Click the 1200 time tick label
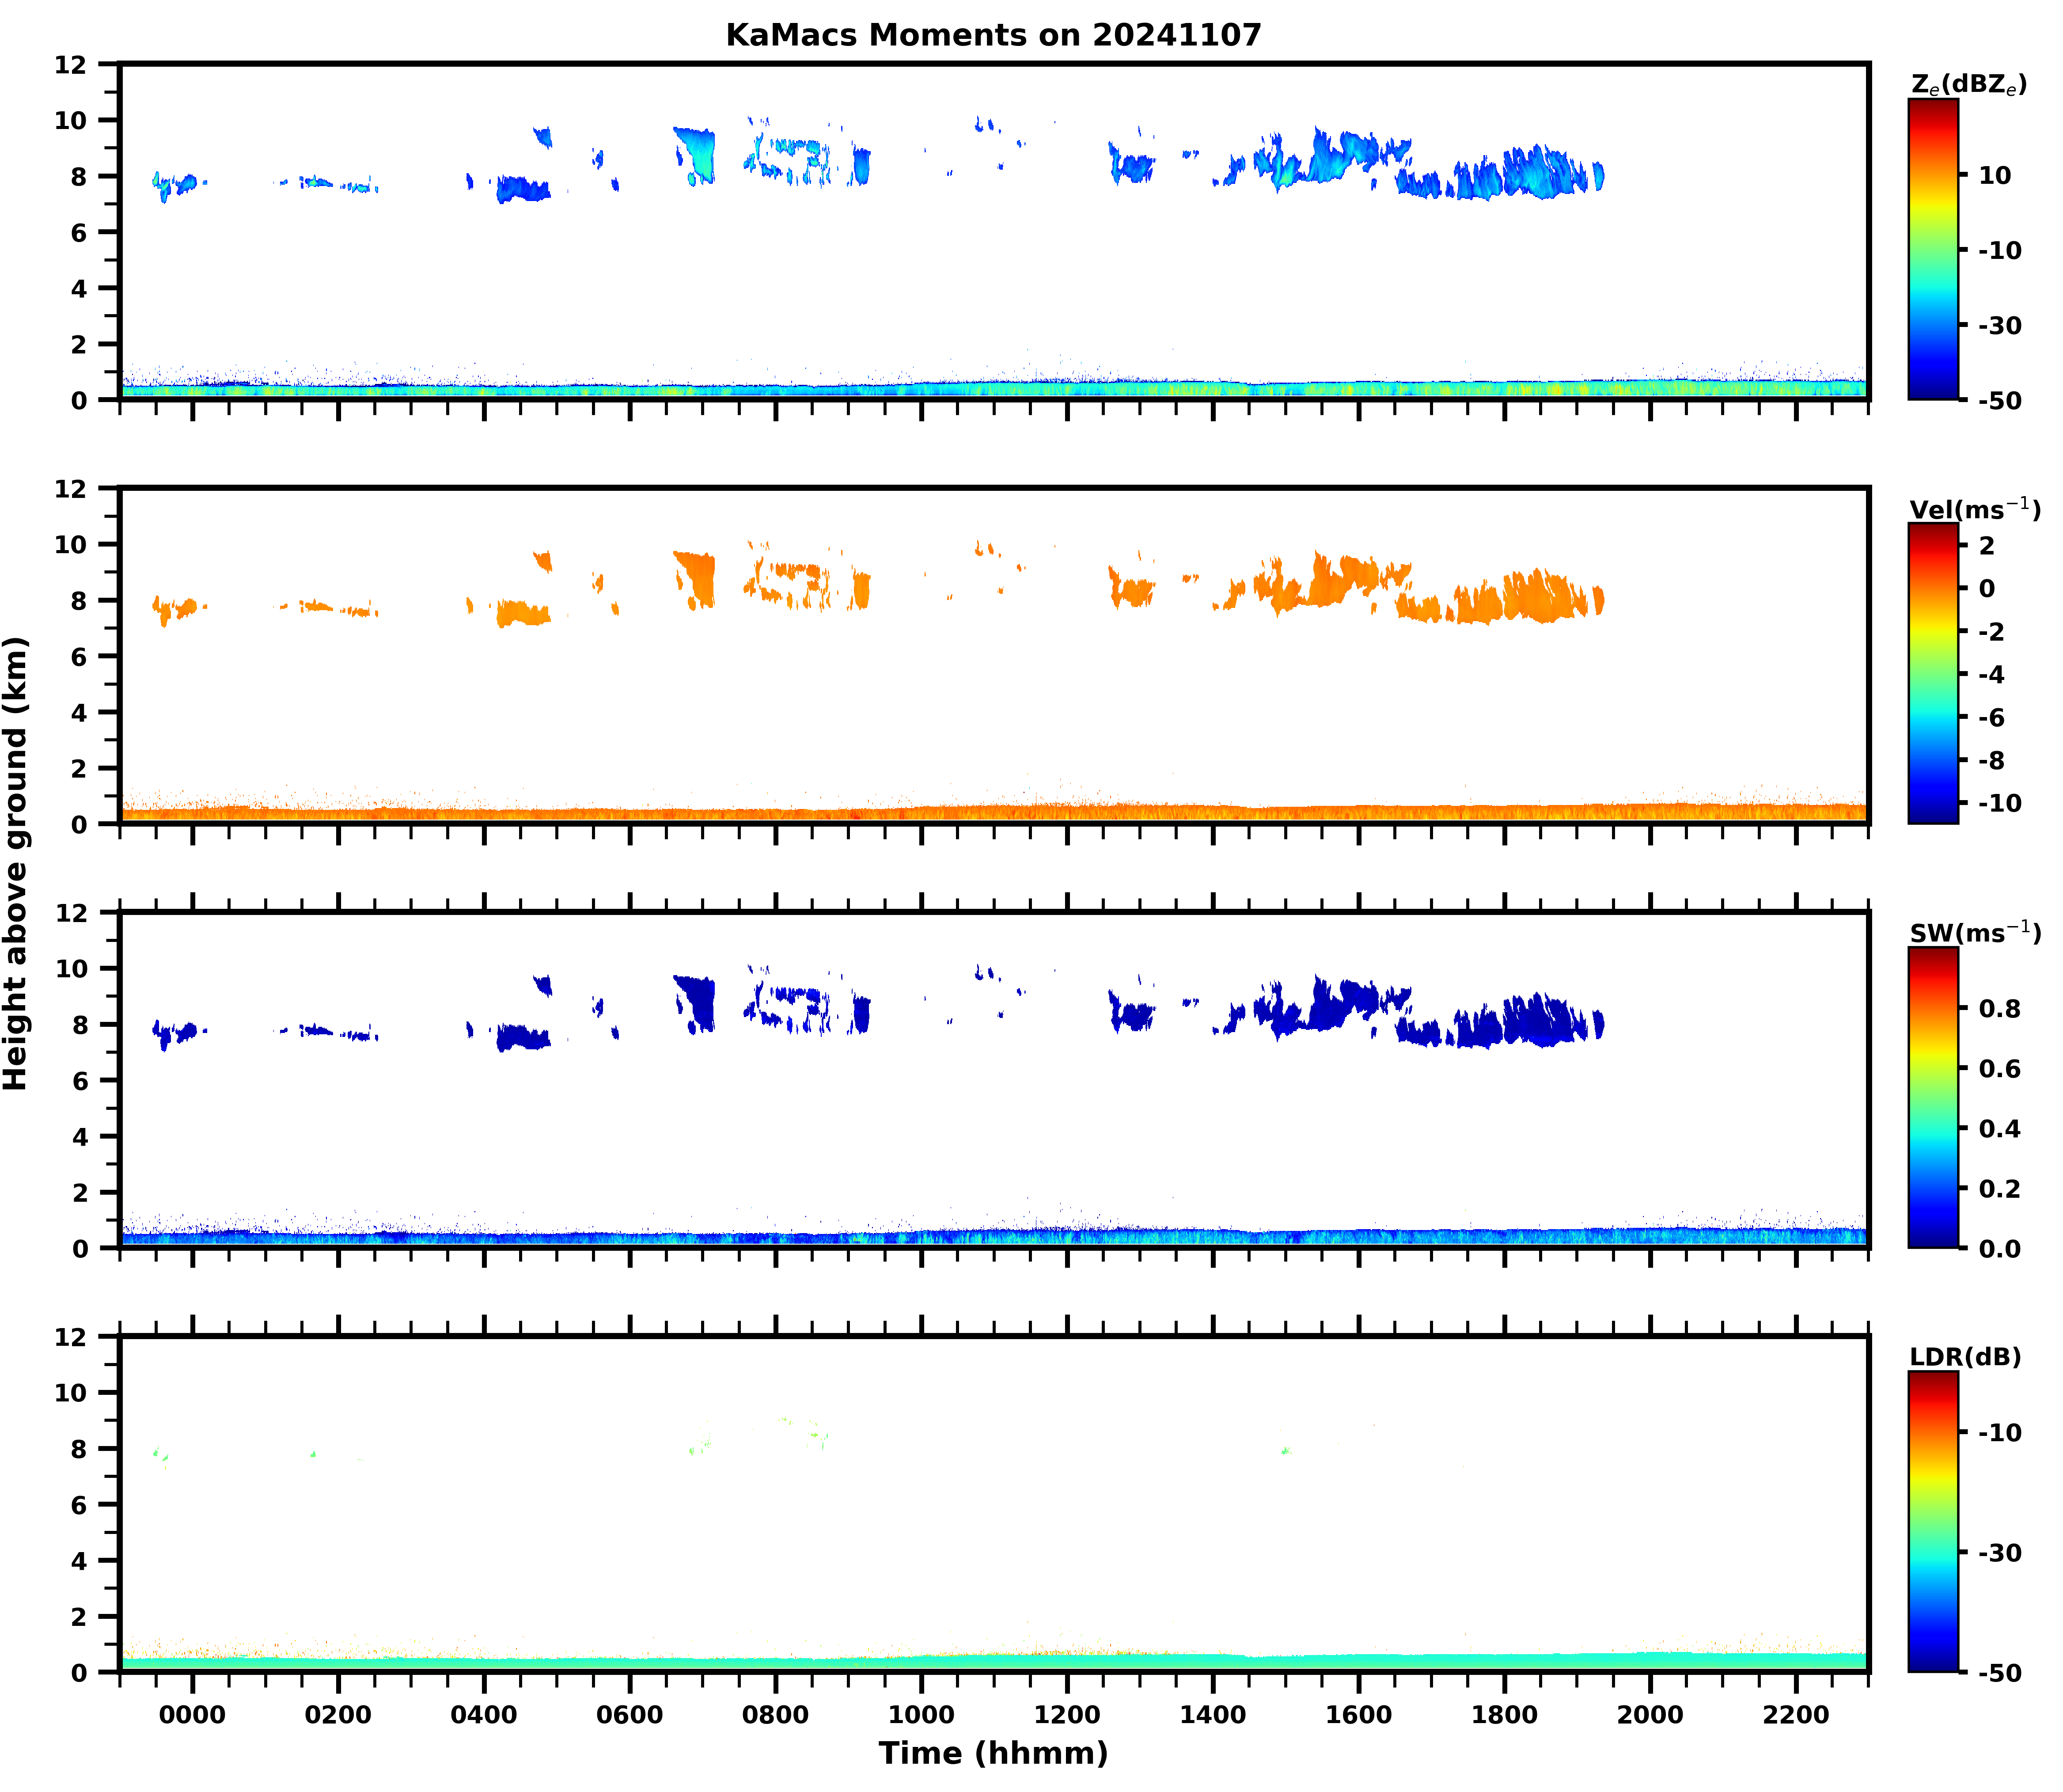2063x1792 pixels. (x=1066, y=1715)
